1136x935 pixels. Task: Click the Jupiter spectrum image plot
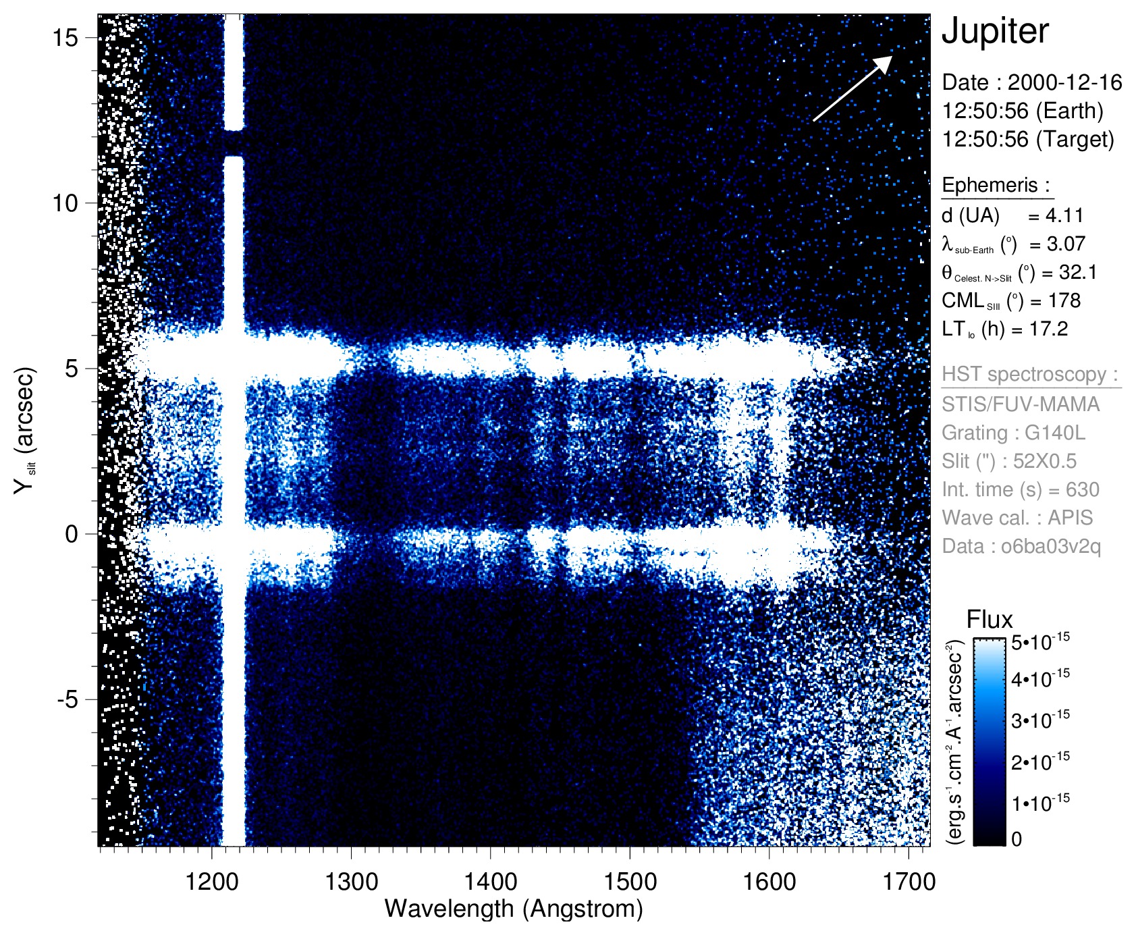pos(514,430)
